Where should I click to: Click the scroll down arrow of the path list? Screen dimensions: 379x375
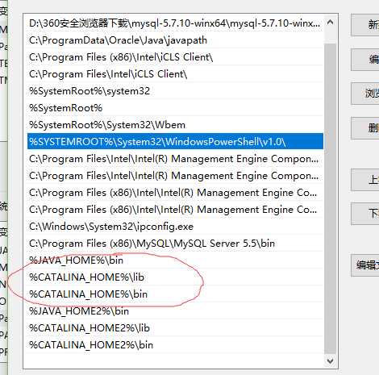point(331,360)
